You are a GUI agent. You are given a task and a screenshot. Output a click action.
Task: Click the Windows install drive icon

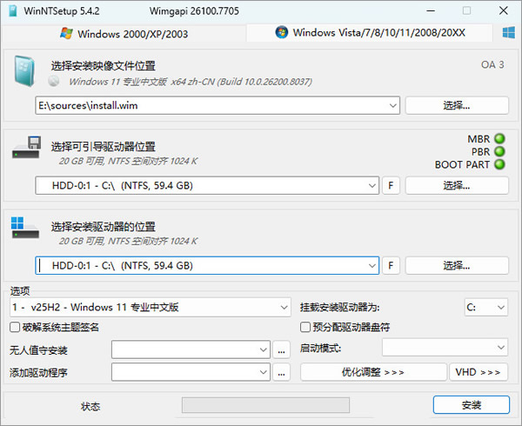pyautogui.click(x=25, y=228)
